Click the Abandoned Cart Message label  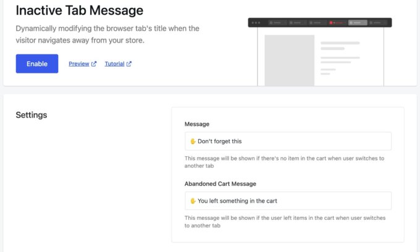[220, 183]
